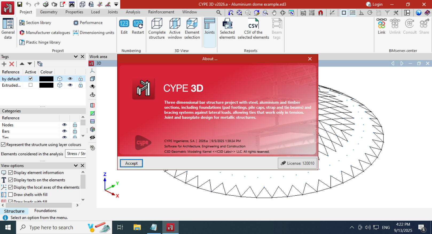432x234 pixels.
Task: Open the Selected elements report
Action: coord(227,29)
